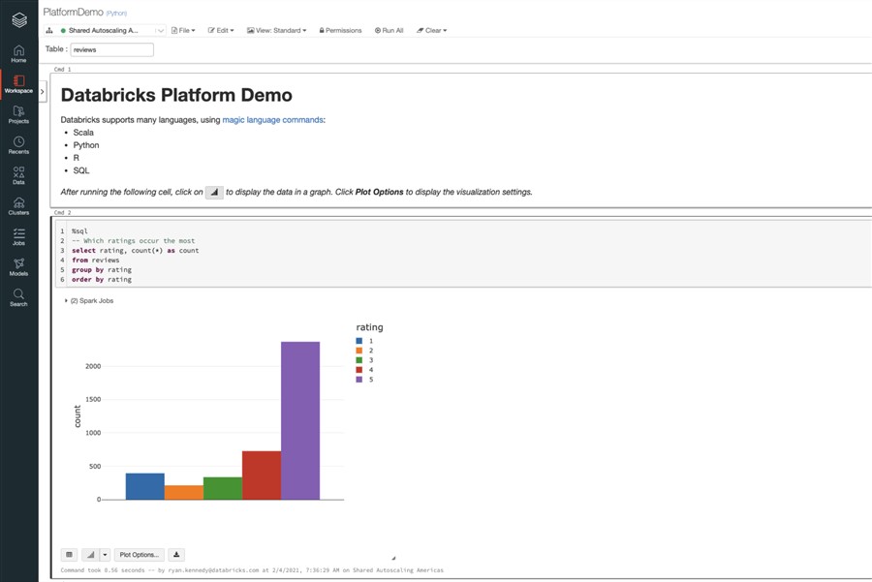Click the 'SQL' bullet item
This screenshot has width=872, height=582.
[81, 170]
